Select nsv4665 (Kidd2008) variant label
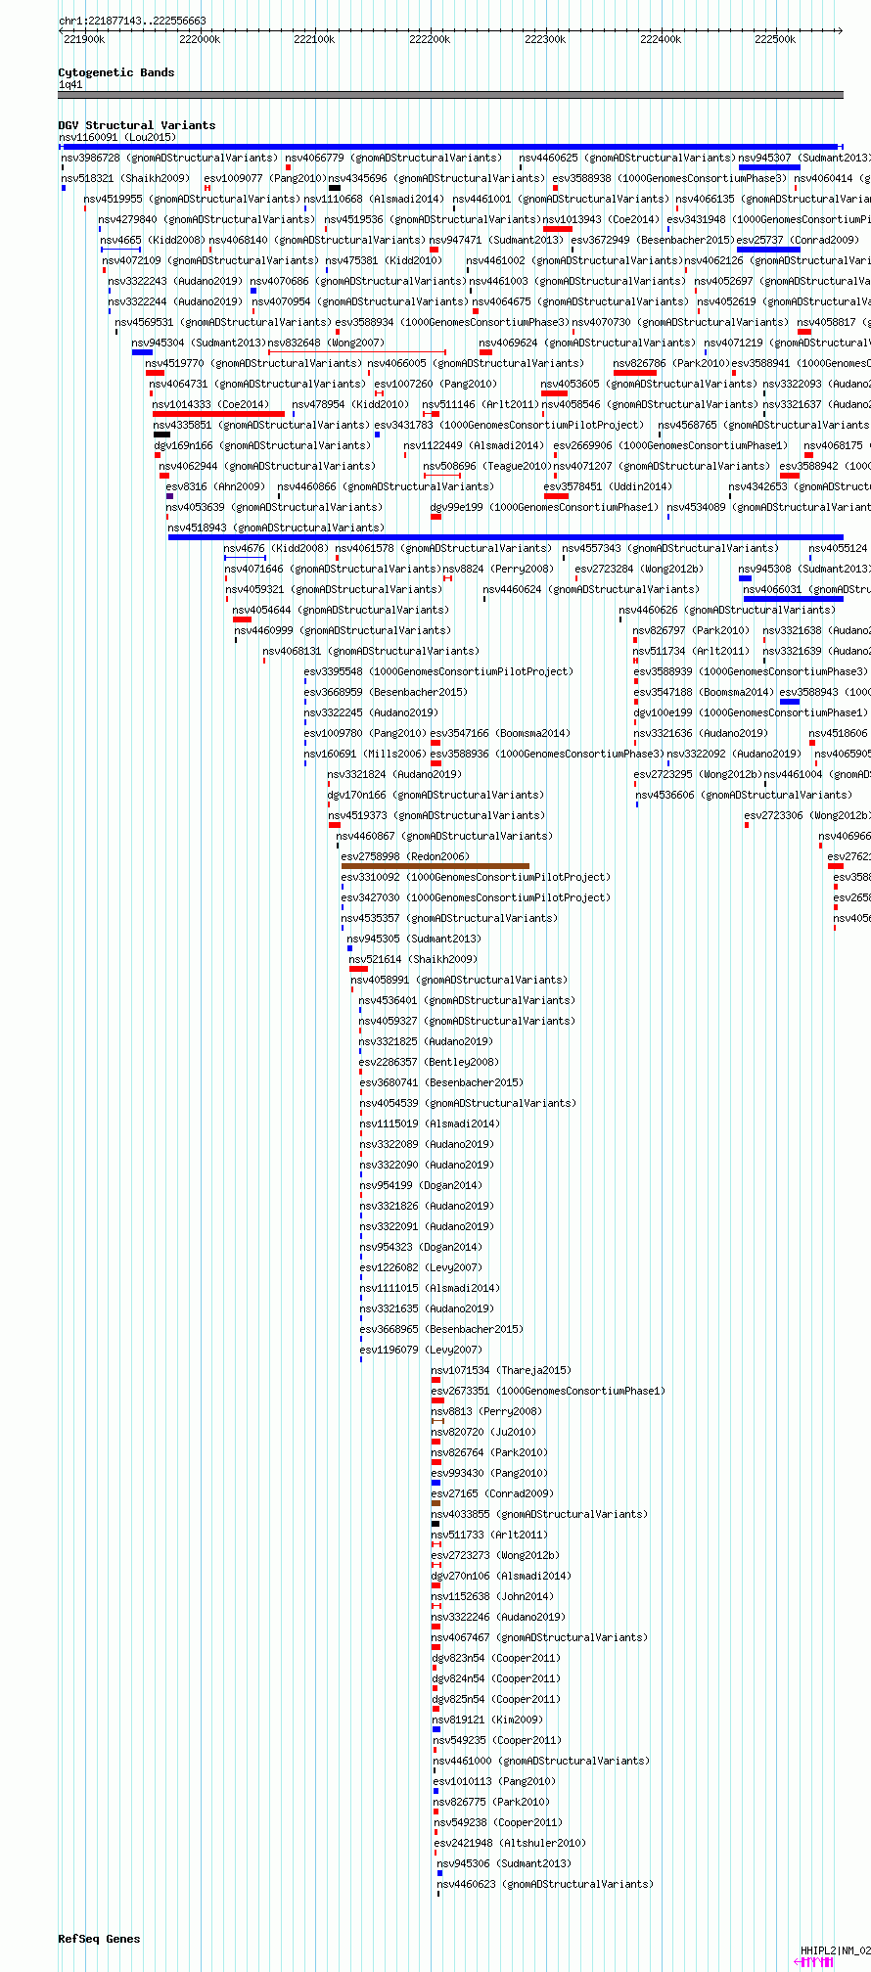This screenshot has width=871, height=1972. pos(152,240)
